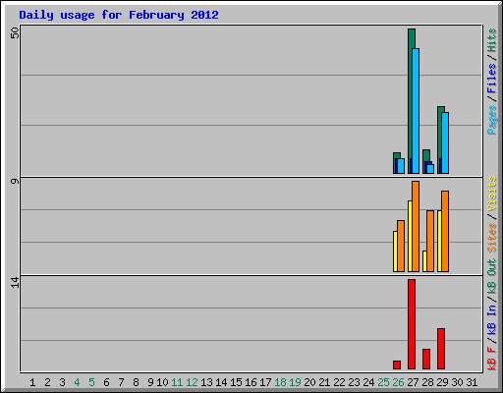Select the tall red kB bar for day 27
The image size is (503, 393).
pos(412,324)
